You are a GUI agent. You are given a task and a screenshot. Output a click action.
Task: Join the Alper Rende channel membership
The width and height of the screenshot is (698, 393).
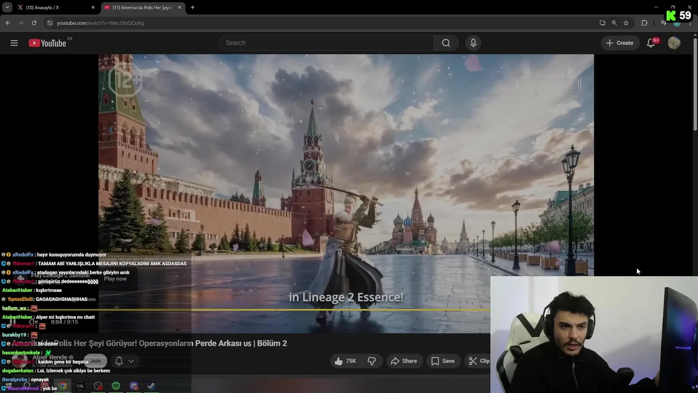(x=95, y=361)
